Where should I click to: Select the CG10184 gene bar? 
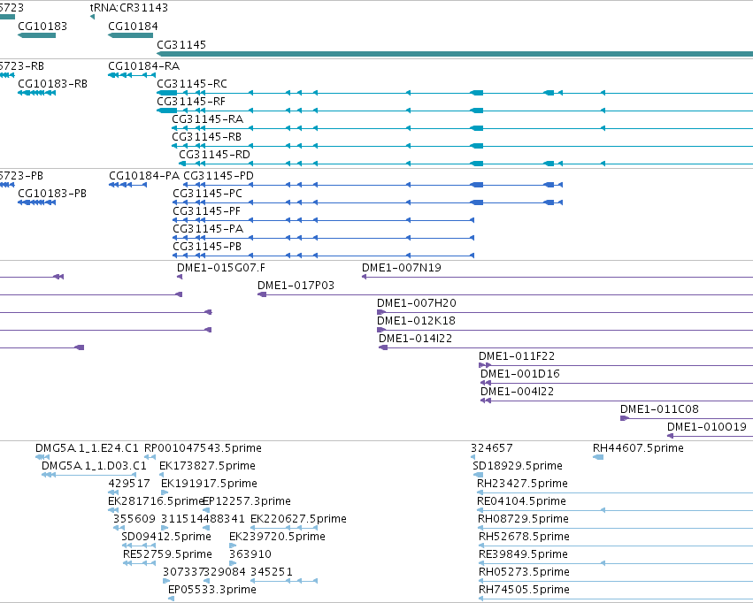(131, 35)
